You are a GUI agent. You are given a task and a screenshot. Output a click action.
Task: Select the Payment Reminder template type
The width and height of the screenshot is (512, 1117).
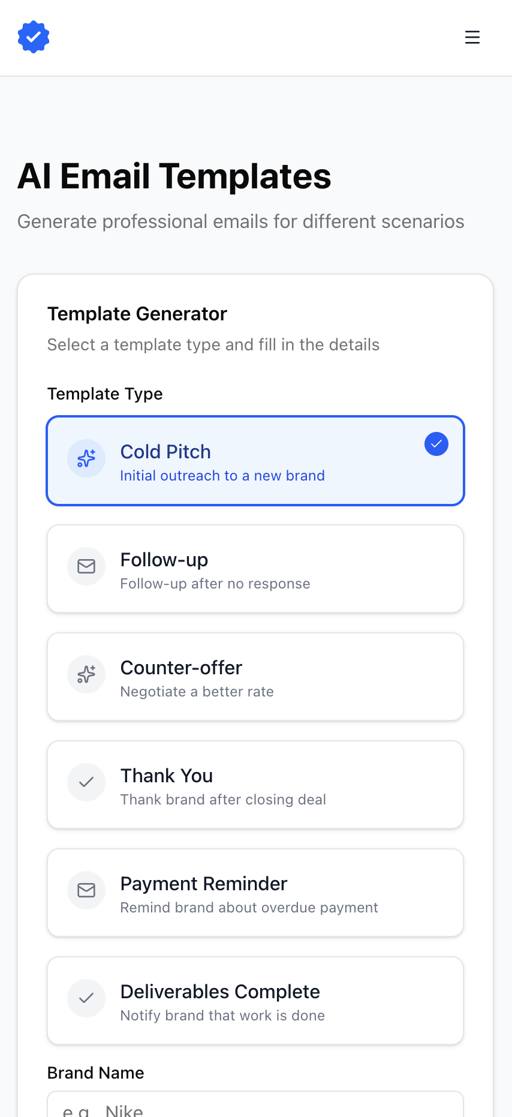click(x=255, y=892)
